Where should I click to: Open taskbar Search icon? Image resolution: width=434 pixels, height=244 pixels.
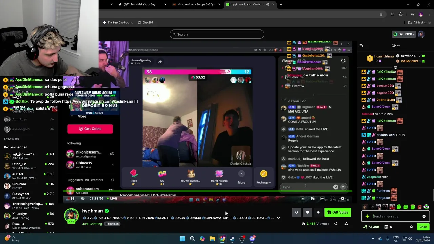coord(192,239)
